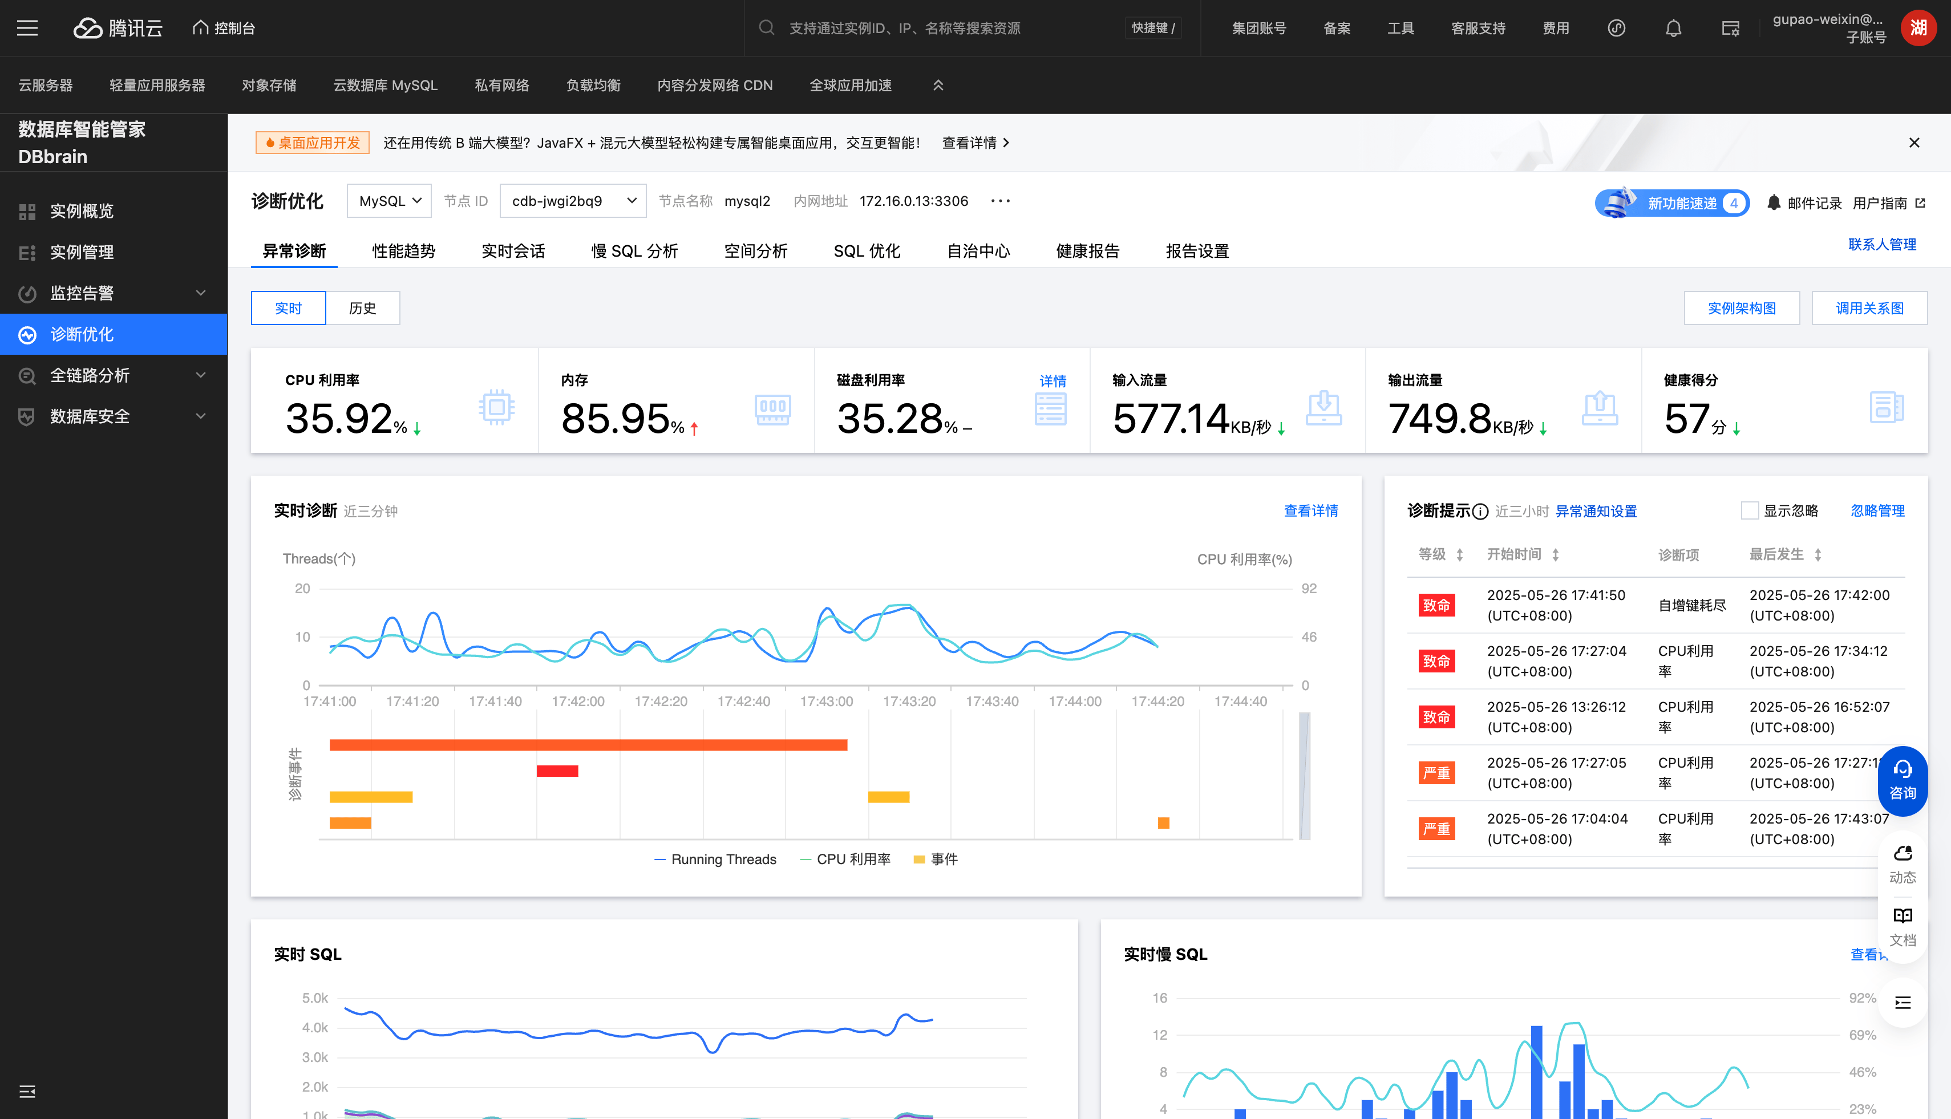Switch to 慢 SQL 分析 tab

(634, 252)
